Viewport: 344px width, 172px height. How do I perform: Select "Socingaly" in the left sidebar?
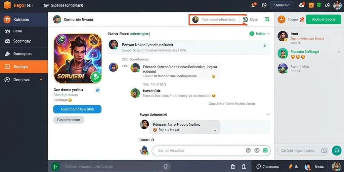click(x=24, y=41)
